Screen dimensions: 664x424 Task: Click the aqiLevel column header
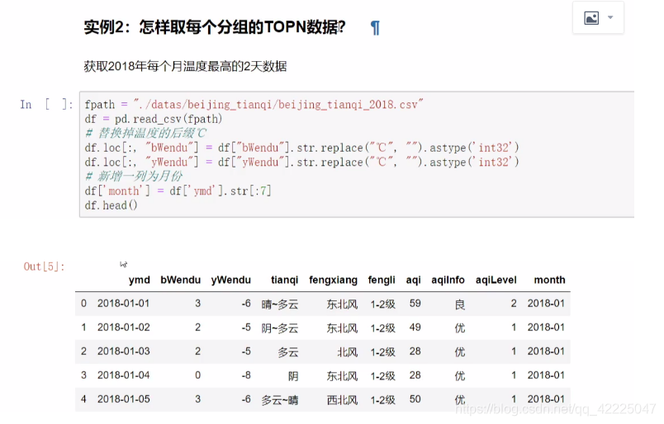pos(496,280)
